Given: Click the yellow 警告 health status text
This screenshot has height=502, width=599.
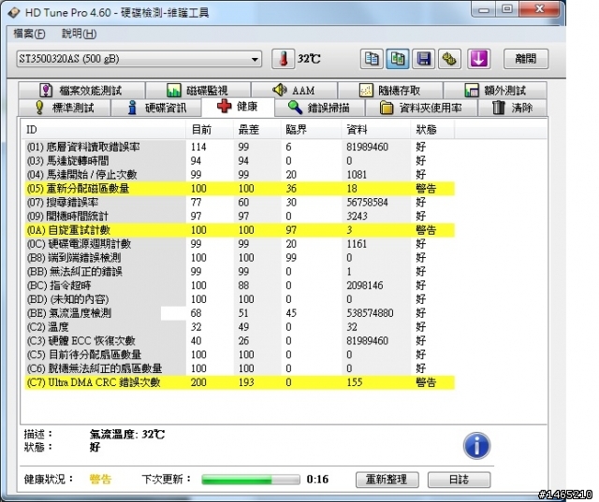Looking at the screenshot, I should (100, 480).
